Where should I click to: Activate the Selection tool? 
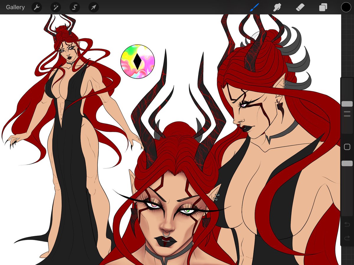pos(75,7)
